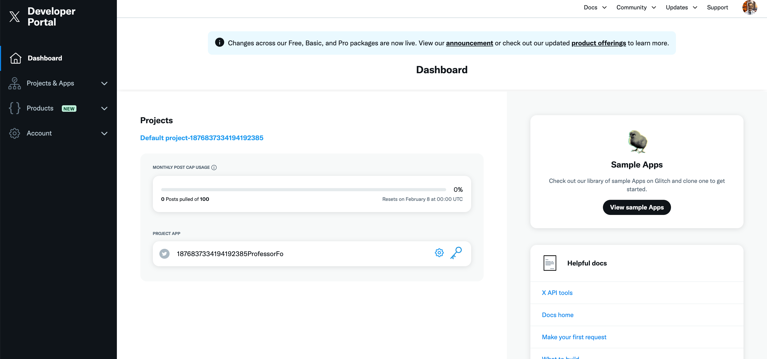Click the user profile avatar

[749, 8]
